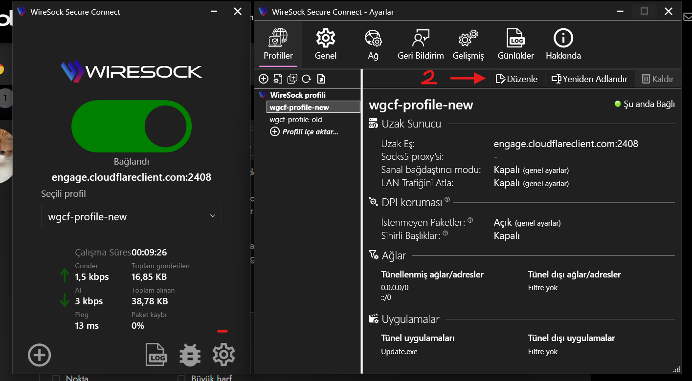Click the Ağlar filter section icon

(x=373, y=254)
